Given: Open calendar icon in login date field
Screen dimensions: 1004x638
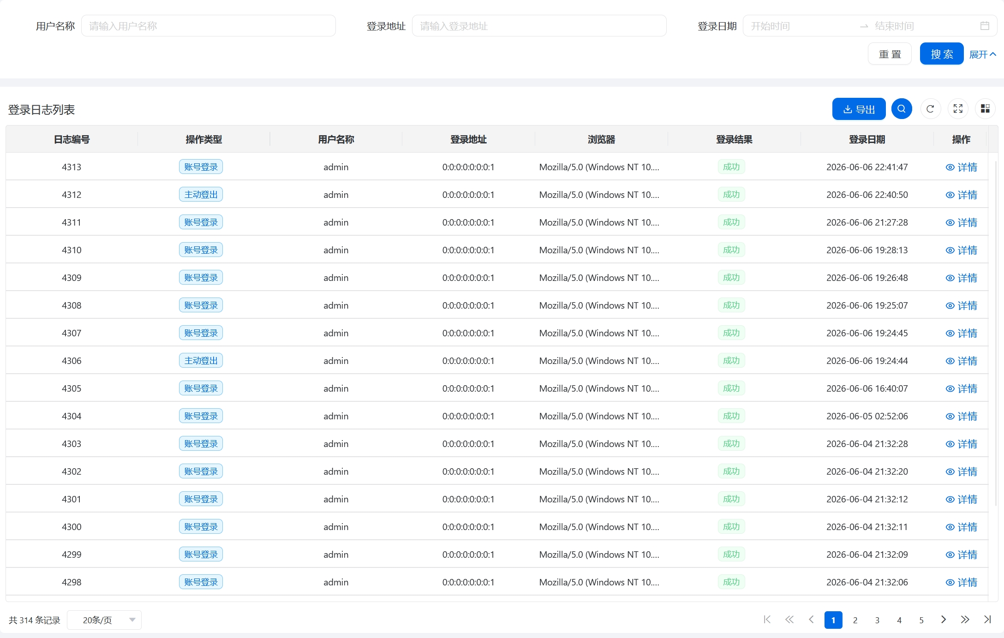Looking at the screenshot, I should 985,26.
